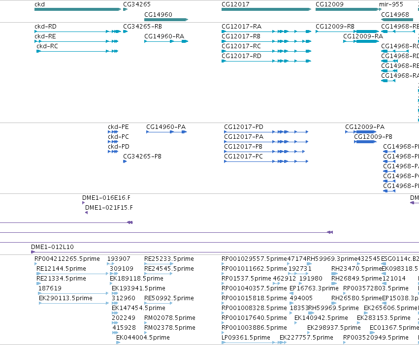Select protein CG12017-PB
This screenshot has height=345, width=419.
(243, 147)
